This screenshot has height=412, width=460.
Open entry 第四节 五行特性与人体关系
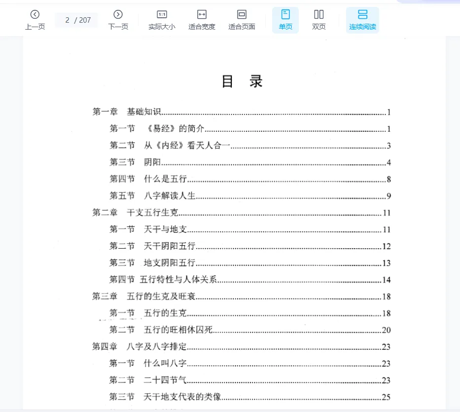click(250, 279)
